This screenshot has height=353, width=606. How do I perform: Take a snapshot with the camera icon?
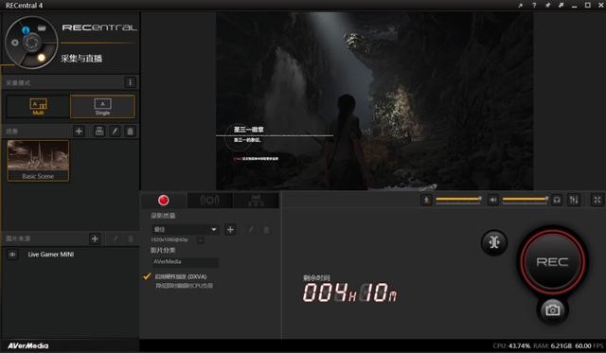(x=552, y=310)
